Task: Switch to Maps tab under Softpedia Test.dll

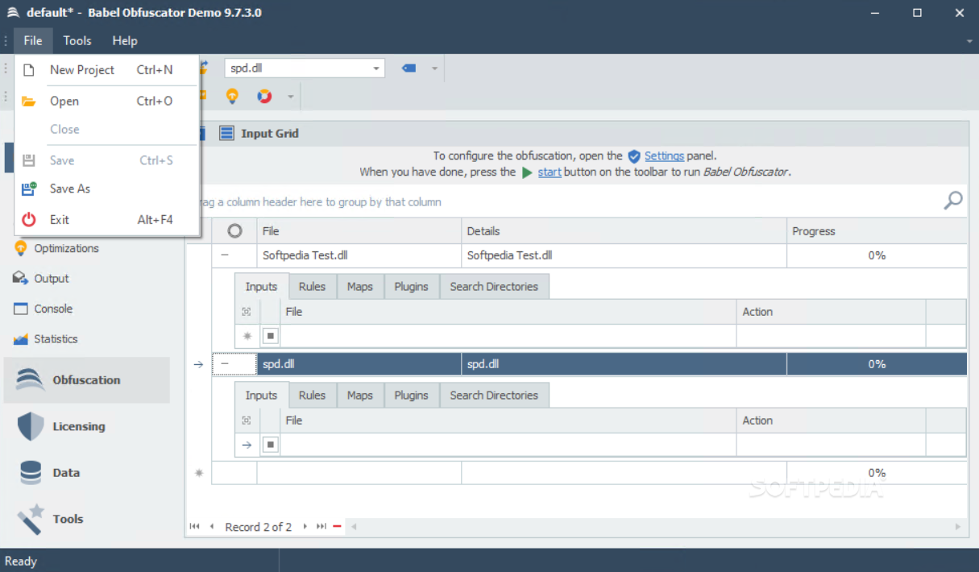Action: [360, 287]
